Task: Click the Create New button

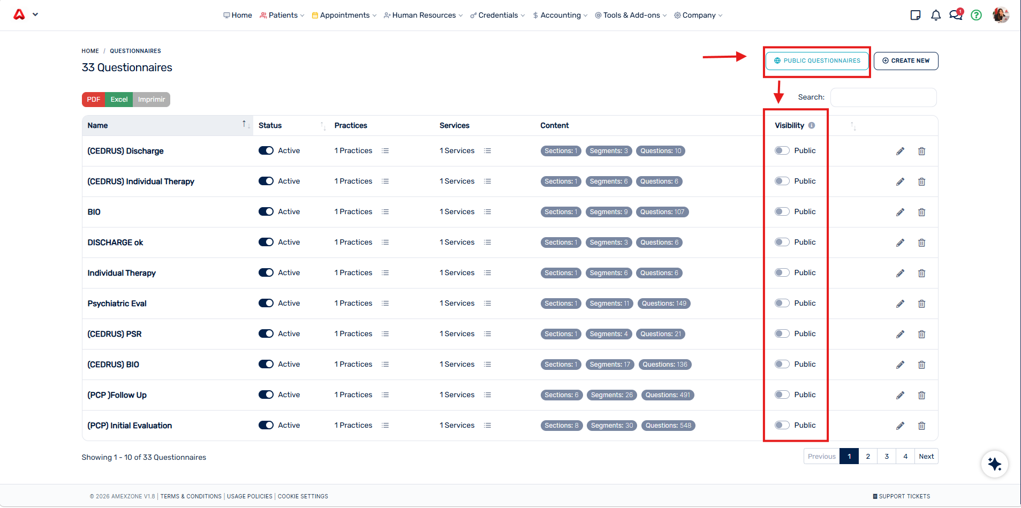Action: 906,61
